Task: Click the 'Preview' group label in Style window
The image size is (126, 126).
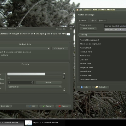Action: point(25,64)
